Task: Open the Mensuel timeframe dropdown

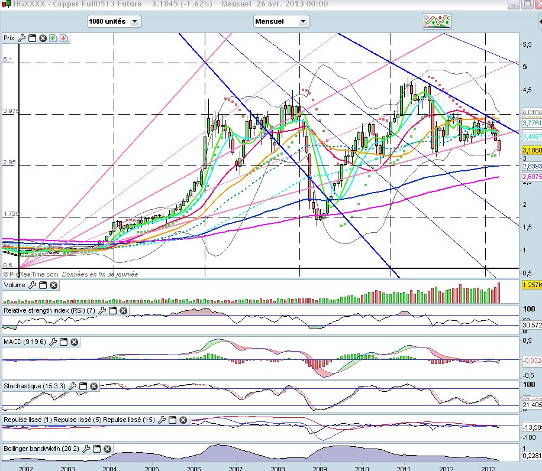Action: coord(282,21)
